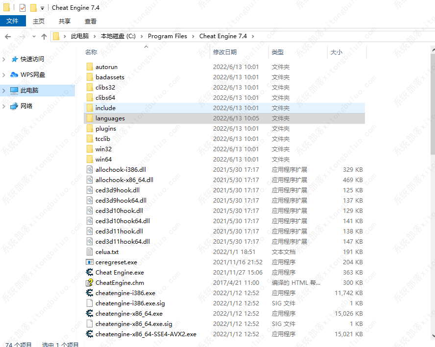The height and width of the screenshot is (347, 435).
Task: Expand the 网络 tree node
Action: tap(3, 106)
